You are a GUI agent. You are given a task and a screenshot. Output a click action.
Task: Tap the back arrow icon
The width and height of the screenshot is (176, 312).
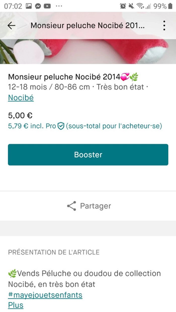pyautogui.click(x=12, y=26)
